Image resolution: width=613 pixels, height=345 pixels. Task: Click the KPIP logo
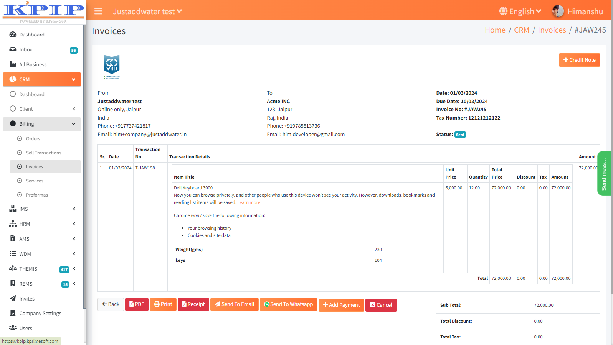(43, 11)
